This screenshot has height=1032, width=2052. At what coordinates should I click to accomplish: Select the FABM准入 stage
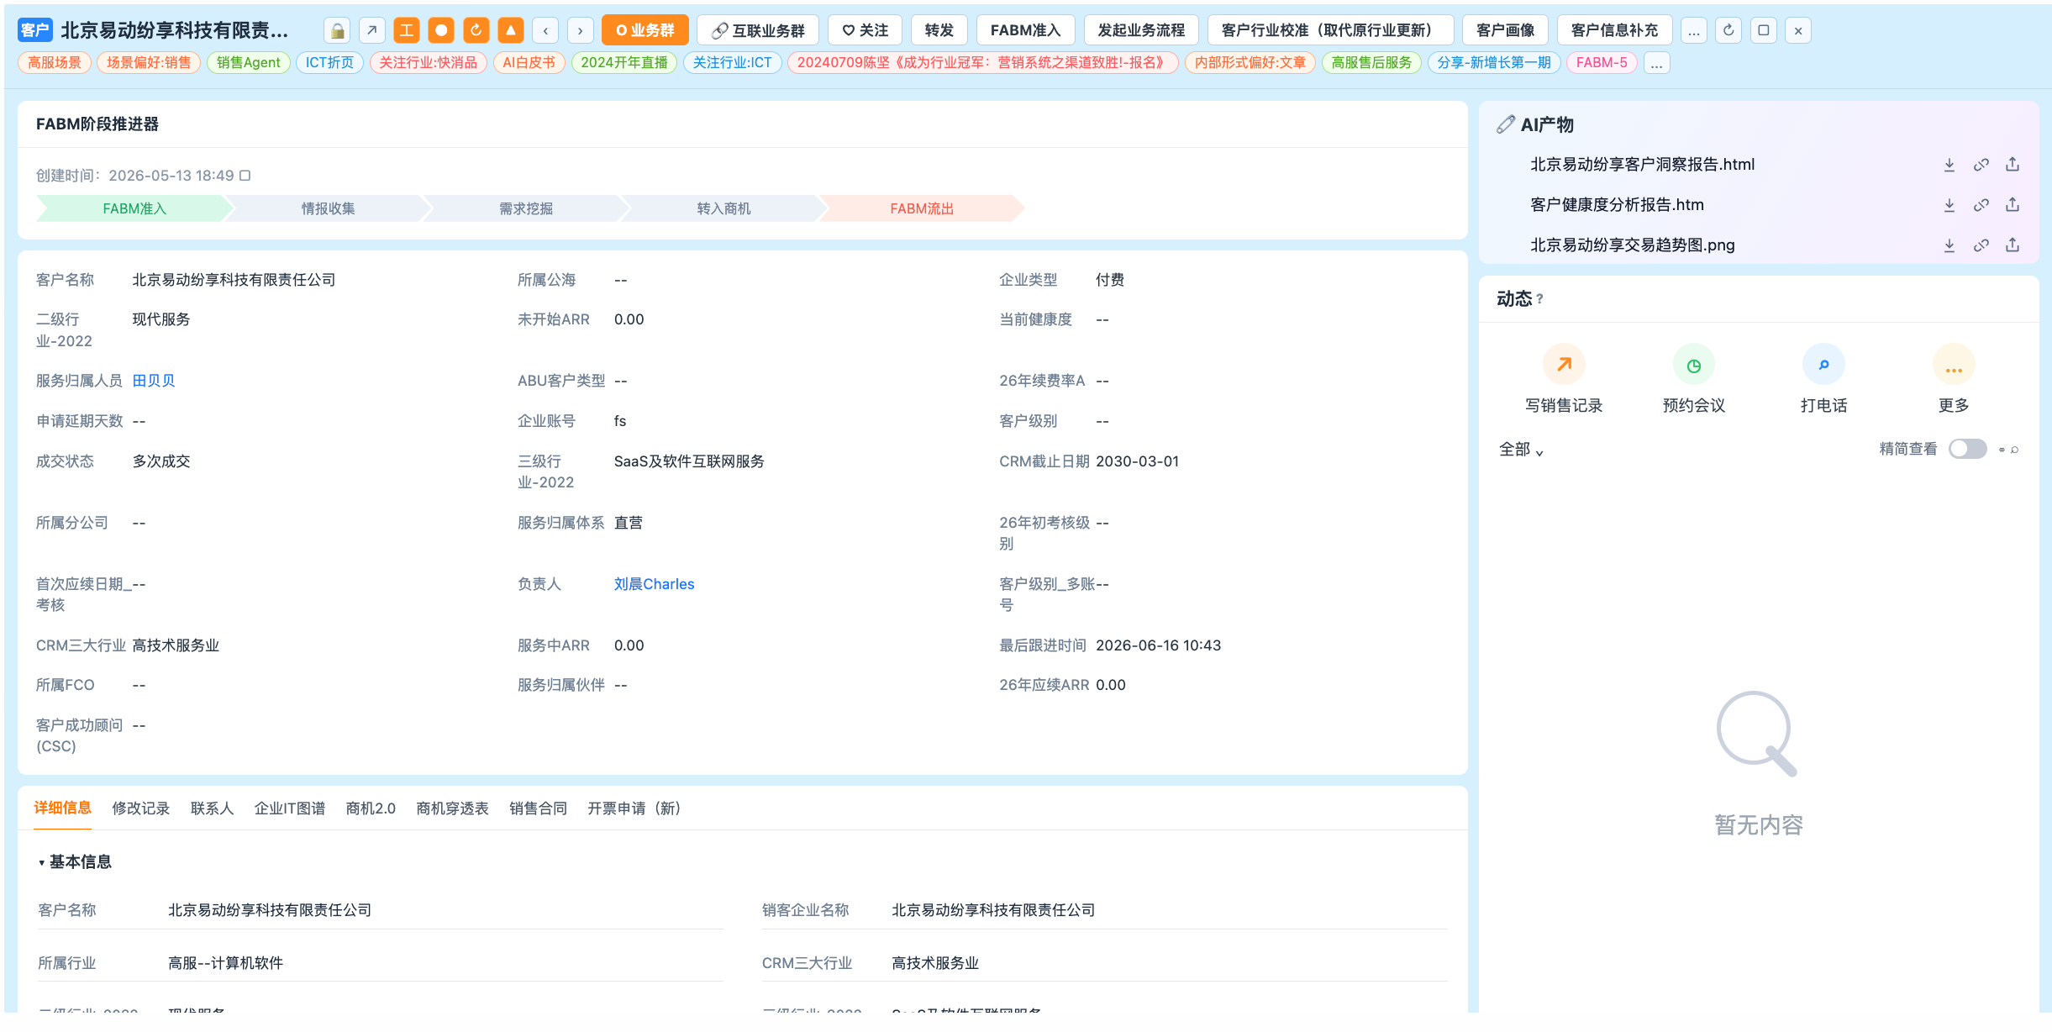[134, 208]
